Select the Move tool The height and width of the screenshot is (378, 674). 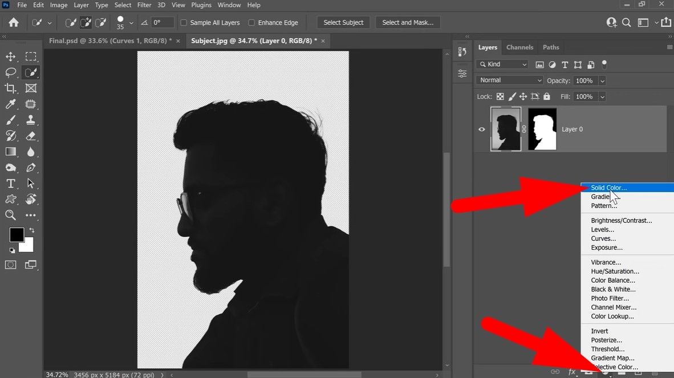pos(10,56)
